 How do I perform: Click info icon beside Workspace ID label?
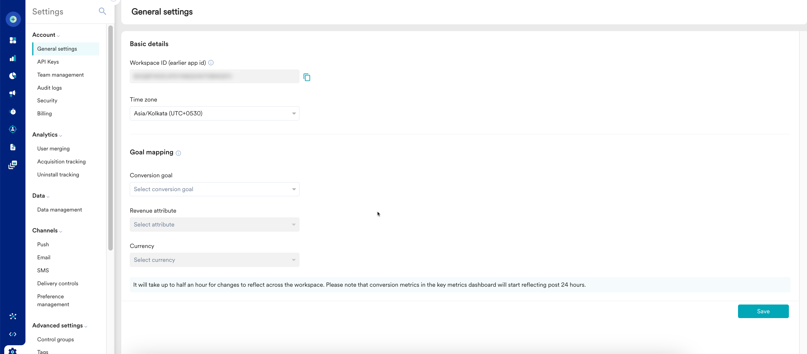[x=211, y=63]
